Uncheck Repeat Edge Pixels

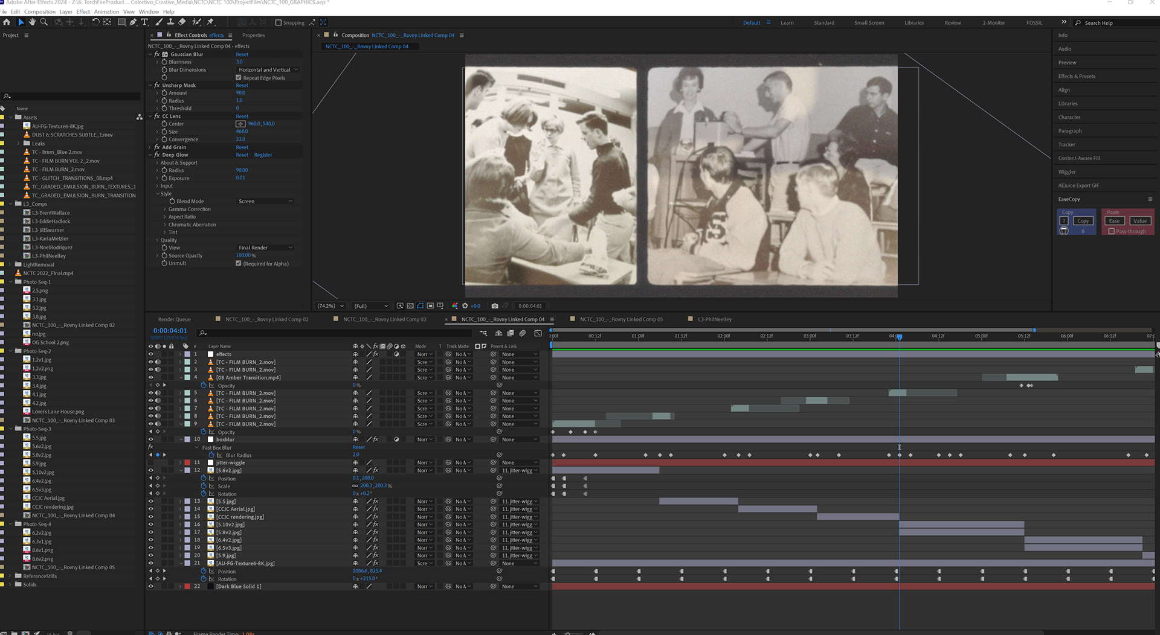coord(239,78)
